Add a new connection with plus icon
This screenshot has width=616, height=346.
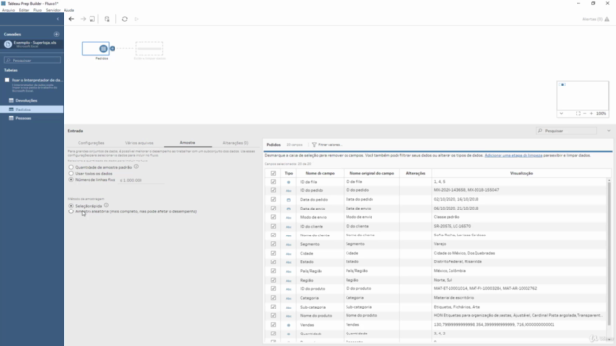coord(56,34)
